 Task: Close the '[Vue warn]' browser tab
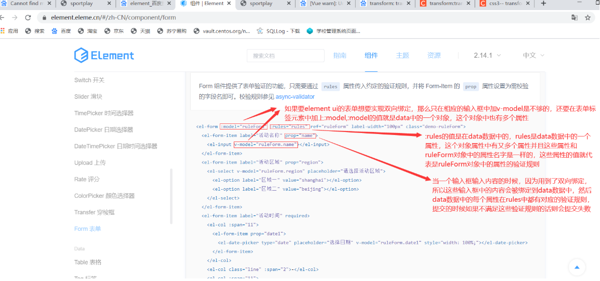pos(348,4)
